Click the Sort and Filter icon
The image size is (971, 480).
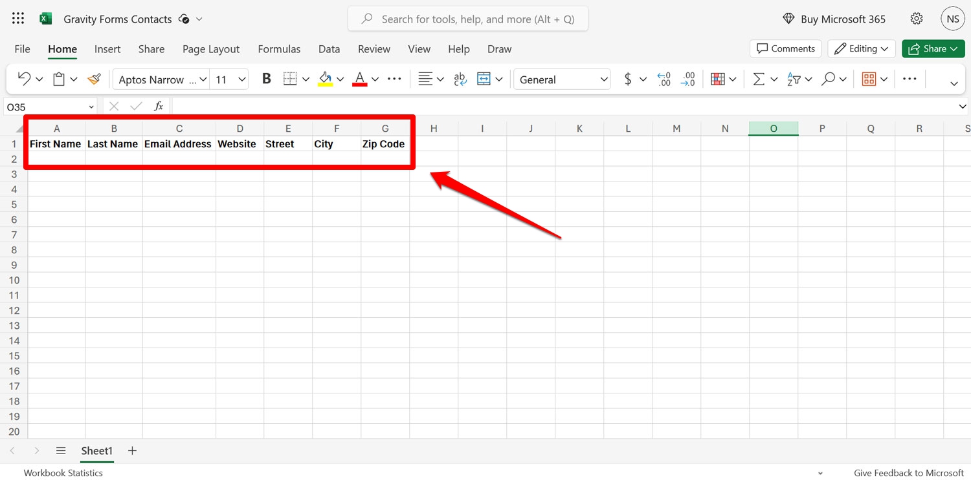tap(794, 79)
